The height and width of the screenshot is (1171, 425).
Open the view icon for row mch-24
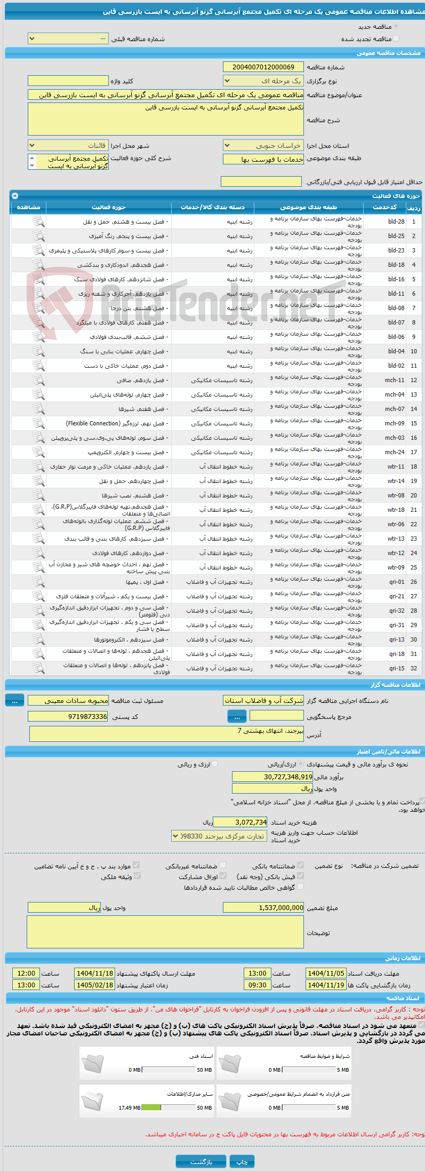click(x=38, y=452)
